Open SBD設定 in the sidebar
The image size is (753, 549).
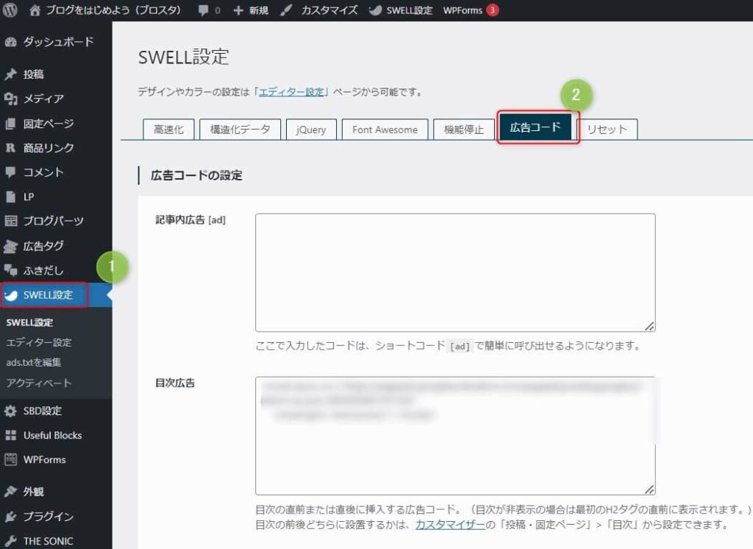(x=43, y=411)
